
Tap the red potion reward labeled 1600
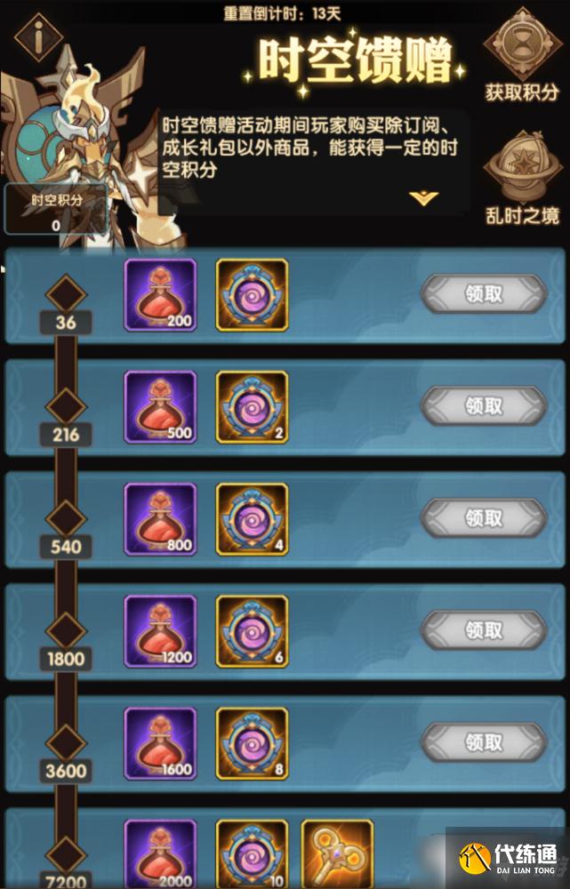[161, 744]
